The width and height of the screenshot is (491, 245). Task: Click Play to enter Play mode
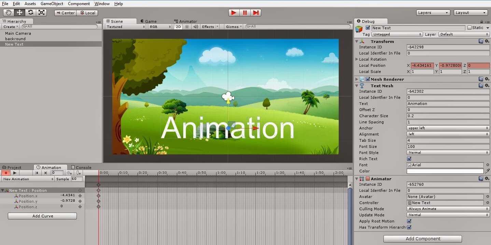coord(234,13)
